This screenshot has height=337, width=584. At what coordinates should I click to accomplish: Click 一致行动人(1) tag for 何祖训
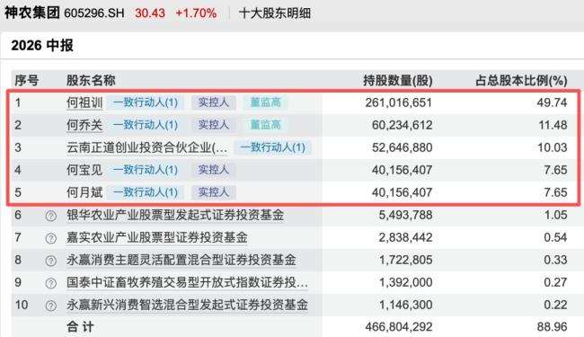(146, 102)
